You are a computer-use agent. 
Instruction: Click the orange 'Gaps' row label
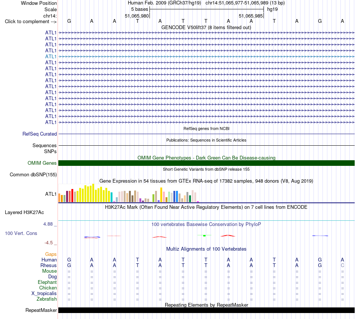click(x=51, y=254)
